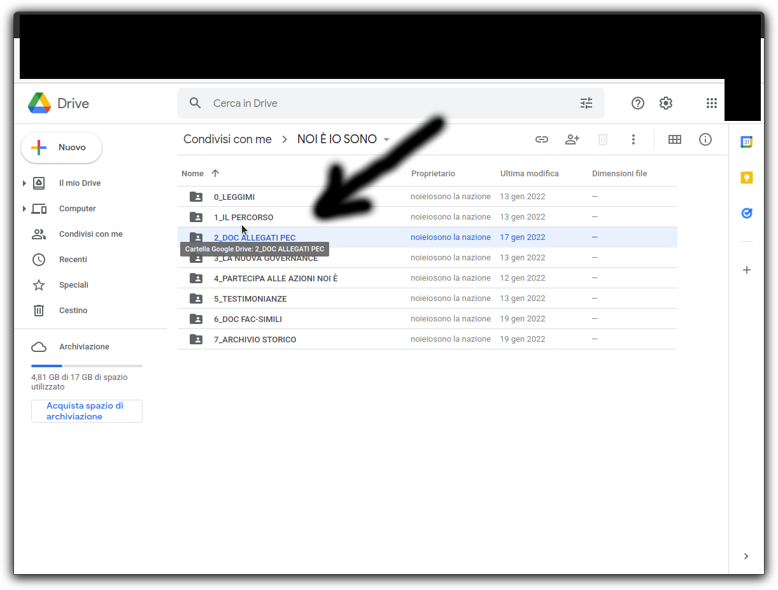Viewport: 778px width, 590px height.
Task: Open Google Keep side panel
Action: (x=747, y=178)
